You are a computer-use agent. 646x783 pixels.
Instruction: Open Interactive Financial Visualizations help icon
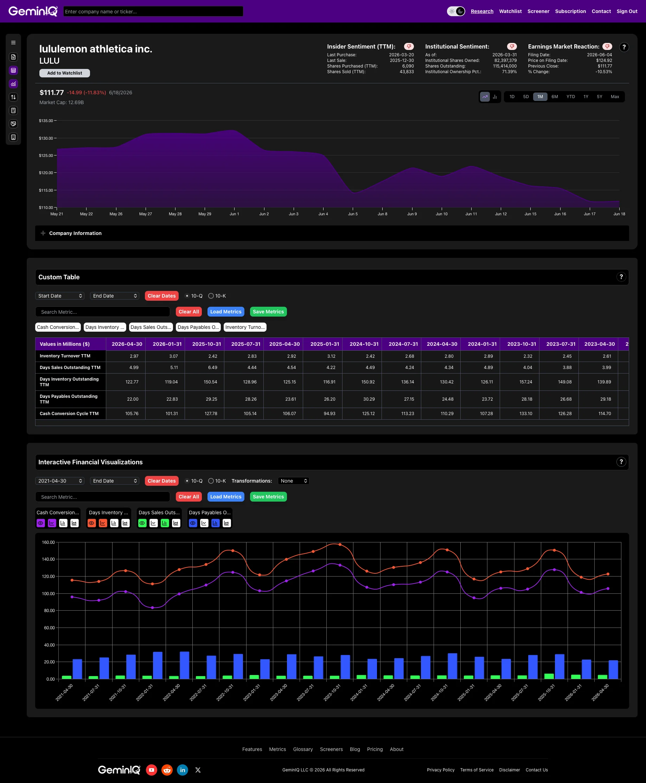click(621, 462)
